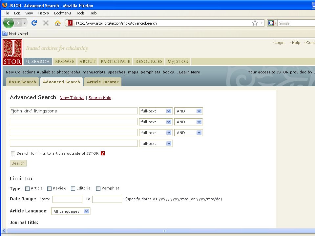315x236 pixels.
Task: Open the second row full-text field dropdown
Action: pyautogui.click(x=156, y=122)
